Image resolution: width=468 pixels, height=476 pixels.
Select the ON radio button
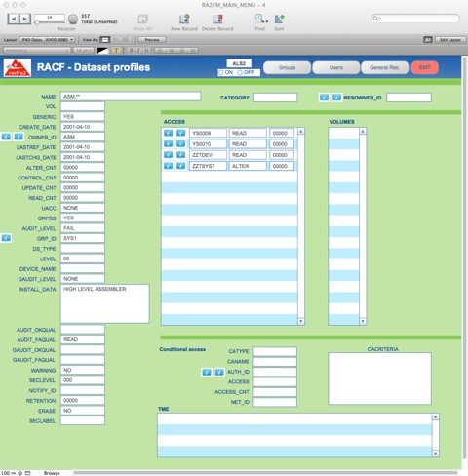pos(221,72)
